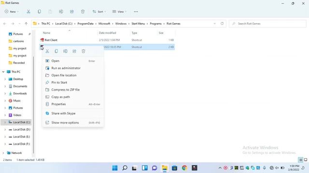
Task: Switch to Large icons view in the status bar
Action: [306, 160]
